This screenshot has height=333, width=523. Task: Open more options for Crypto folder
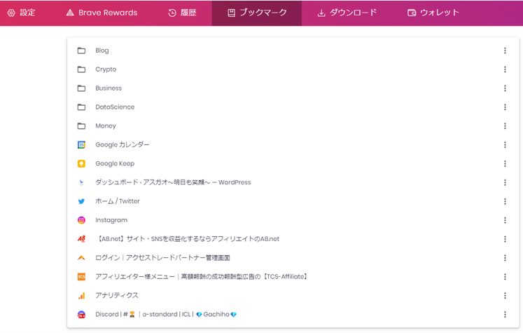tap(505, 69)
